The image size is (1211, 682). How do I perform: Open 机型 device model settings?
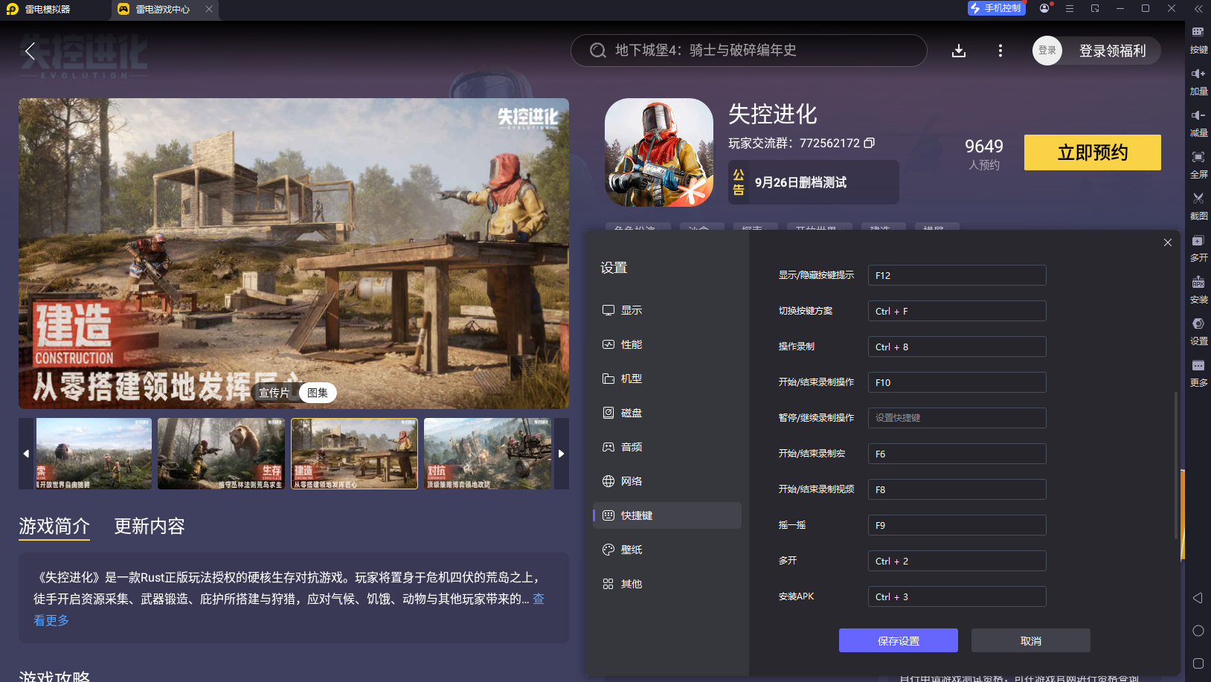click(x=667, y=379)
